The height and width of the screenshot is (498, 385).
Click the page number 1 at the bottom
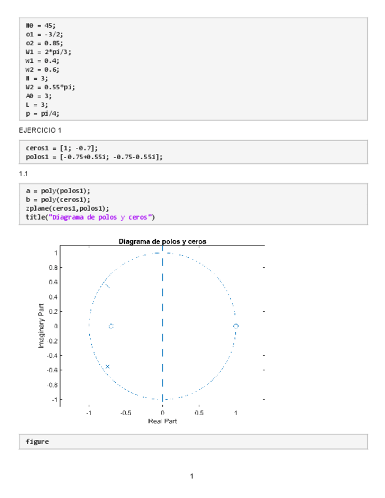coord(192,476)
